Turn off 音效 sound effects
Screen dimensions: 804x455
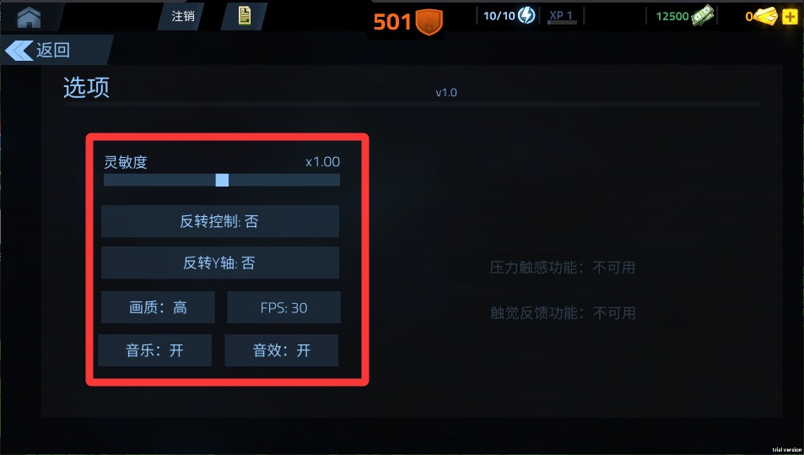coord(282,350)
